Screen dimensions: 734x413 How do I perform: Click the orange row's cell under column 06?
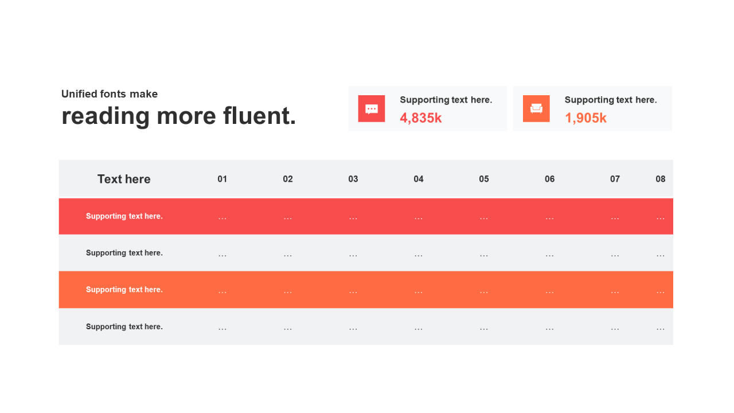(549, 291)
